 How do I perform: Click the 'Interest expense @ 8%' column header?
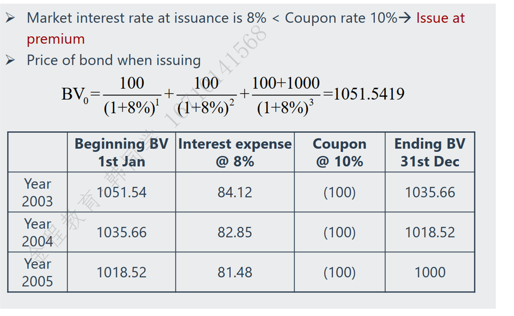235,153
